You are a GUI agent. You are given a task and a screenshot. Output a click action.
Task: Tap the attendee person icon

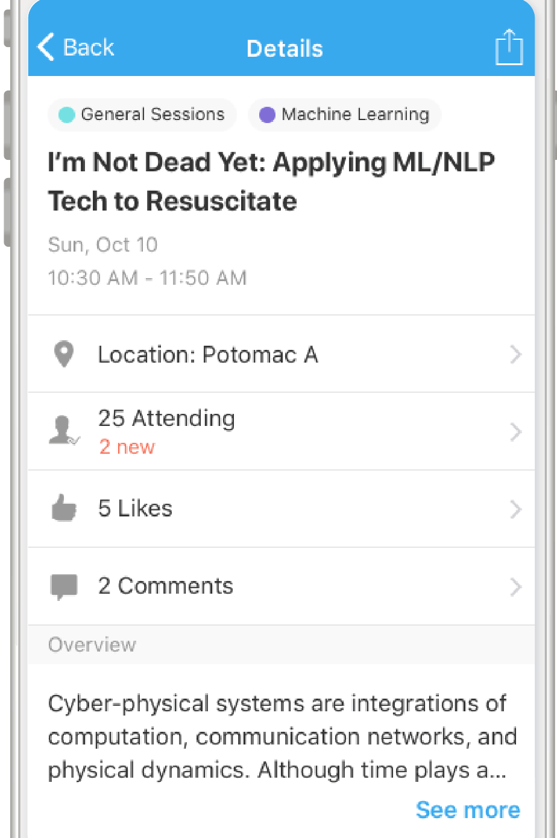point(63,431)
